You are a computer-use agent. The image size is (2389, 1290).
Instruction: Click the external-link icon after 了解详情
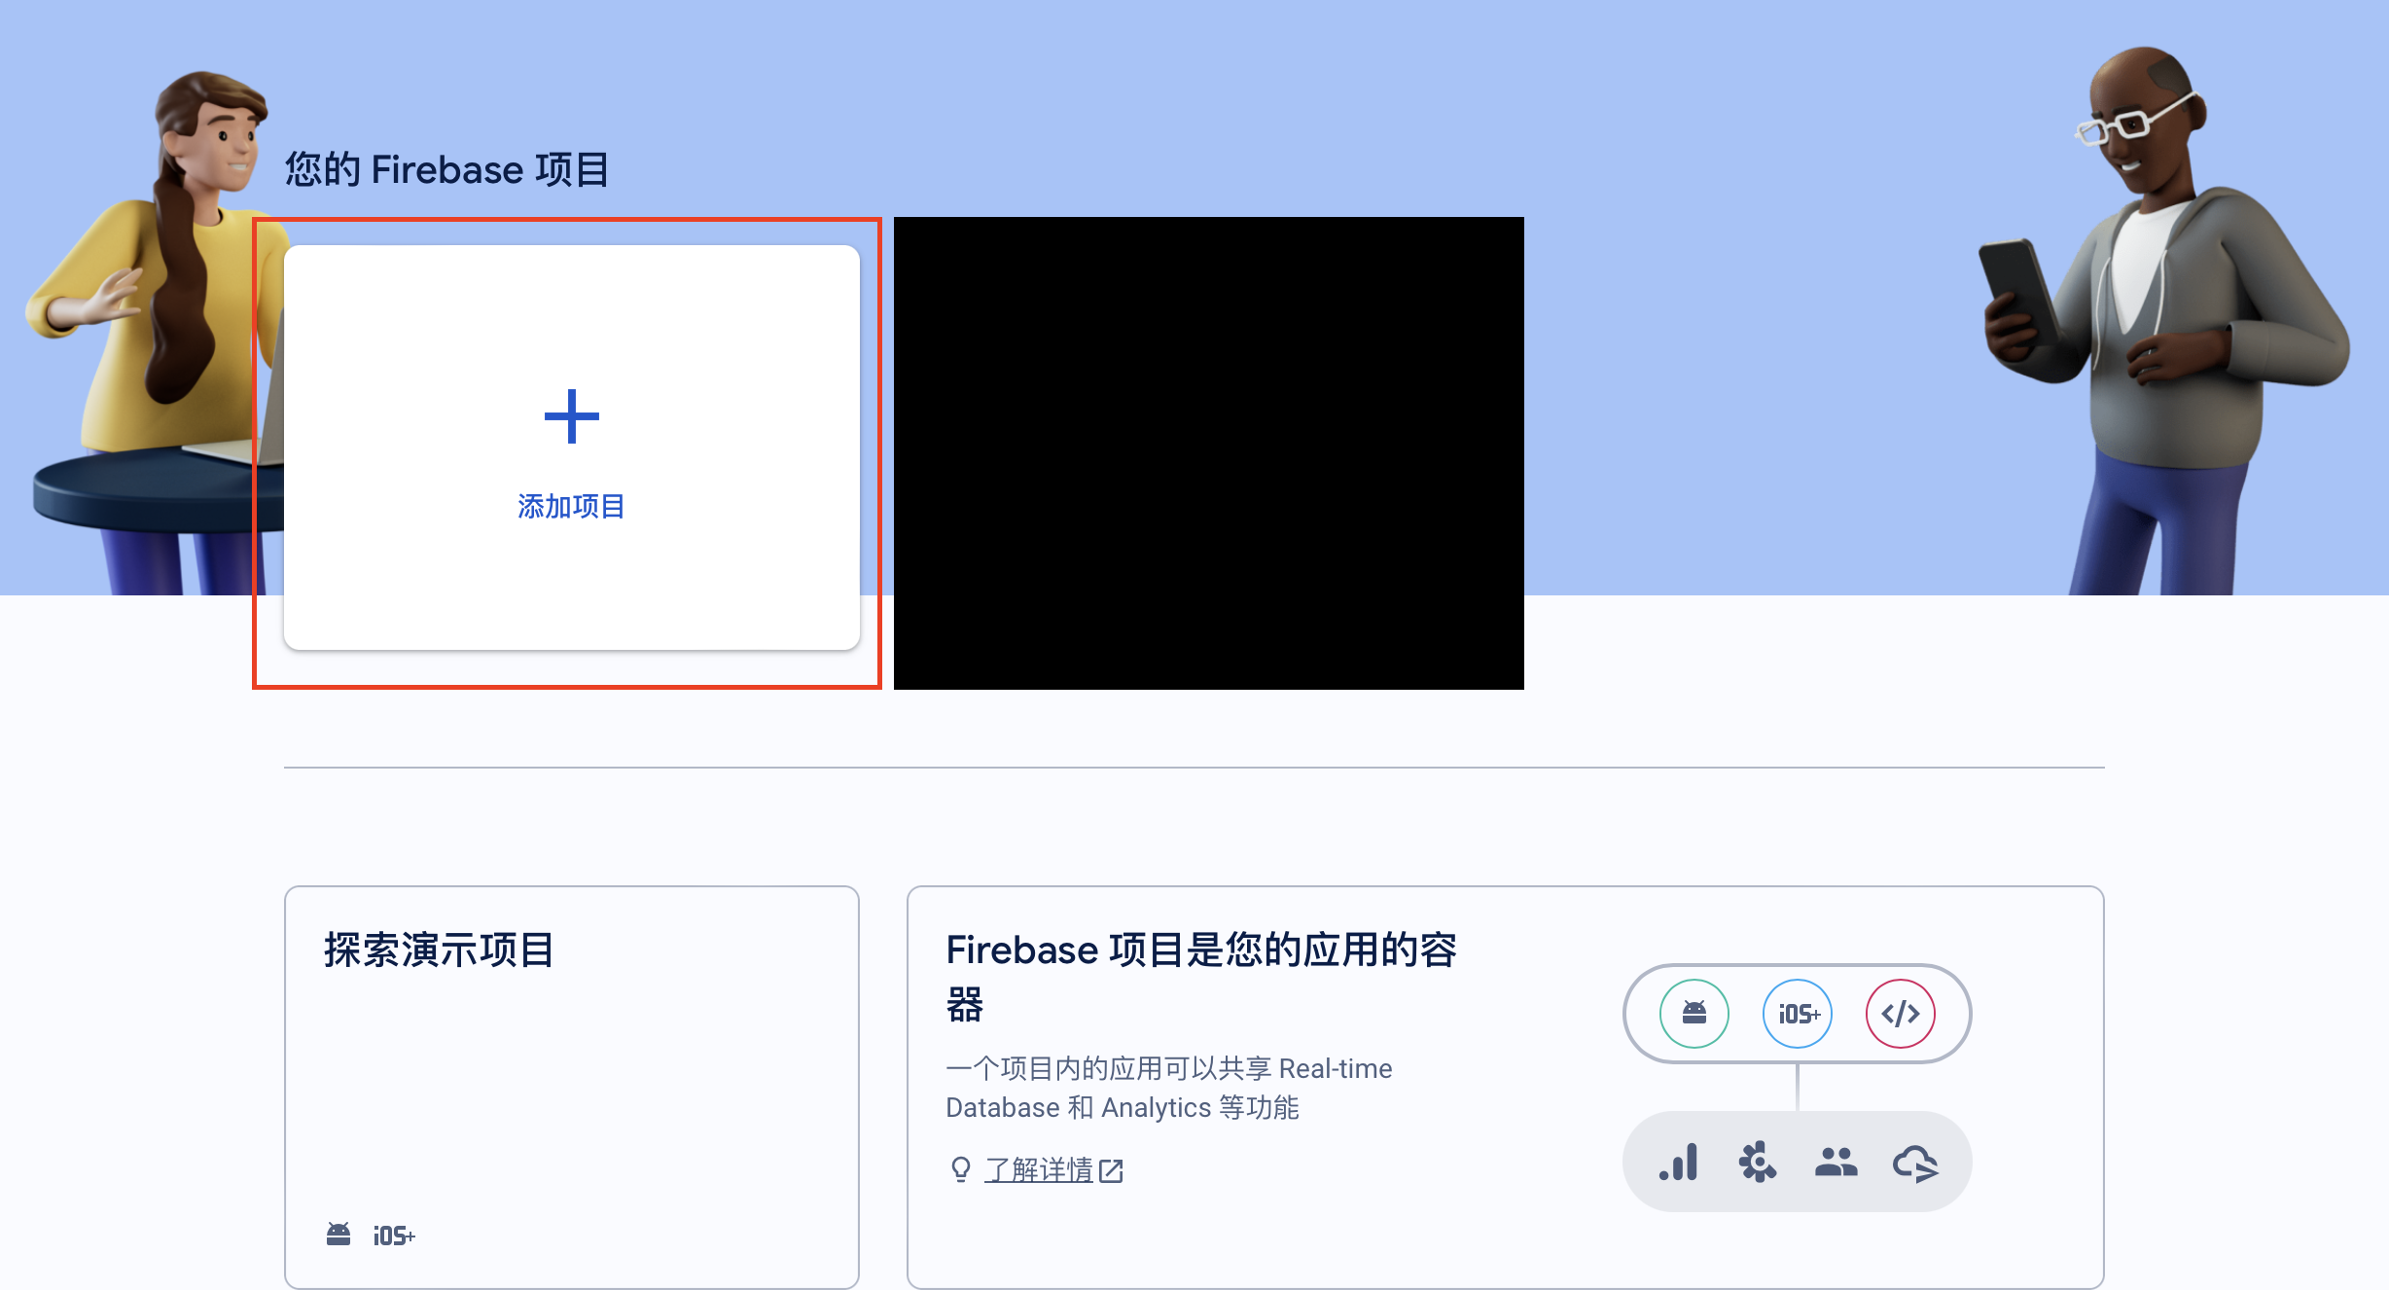click(x=1111, y=1170)
